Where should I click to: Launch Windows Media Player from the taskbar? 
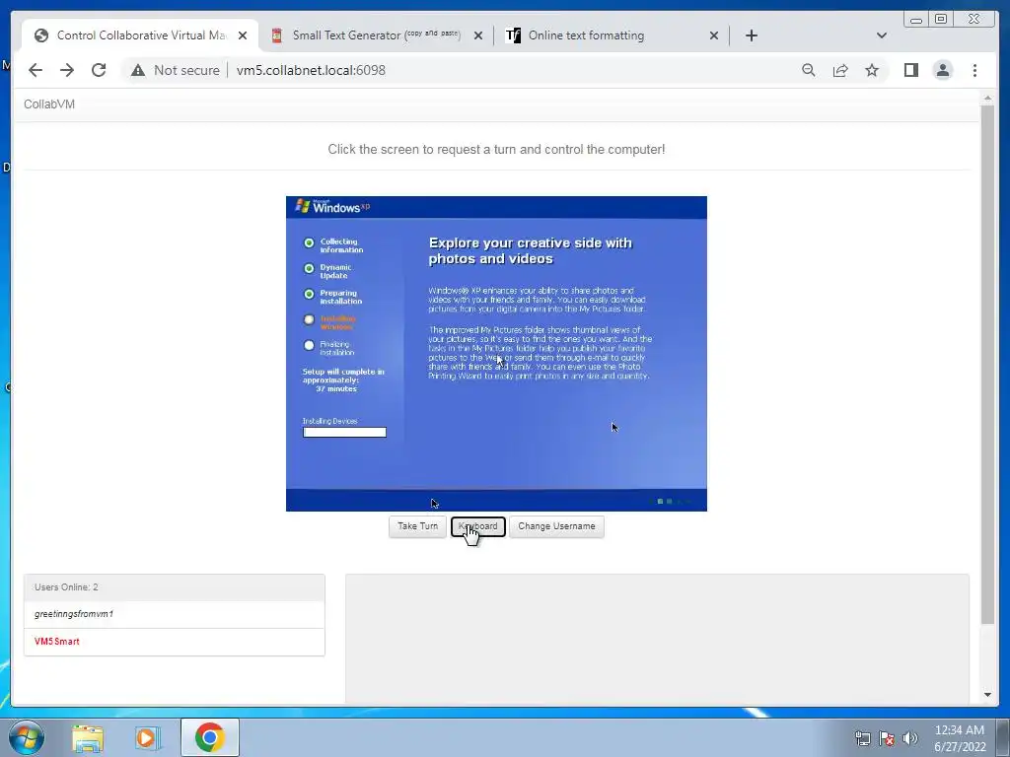[x=148, y=737]
